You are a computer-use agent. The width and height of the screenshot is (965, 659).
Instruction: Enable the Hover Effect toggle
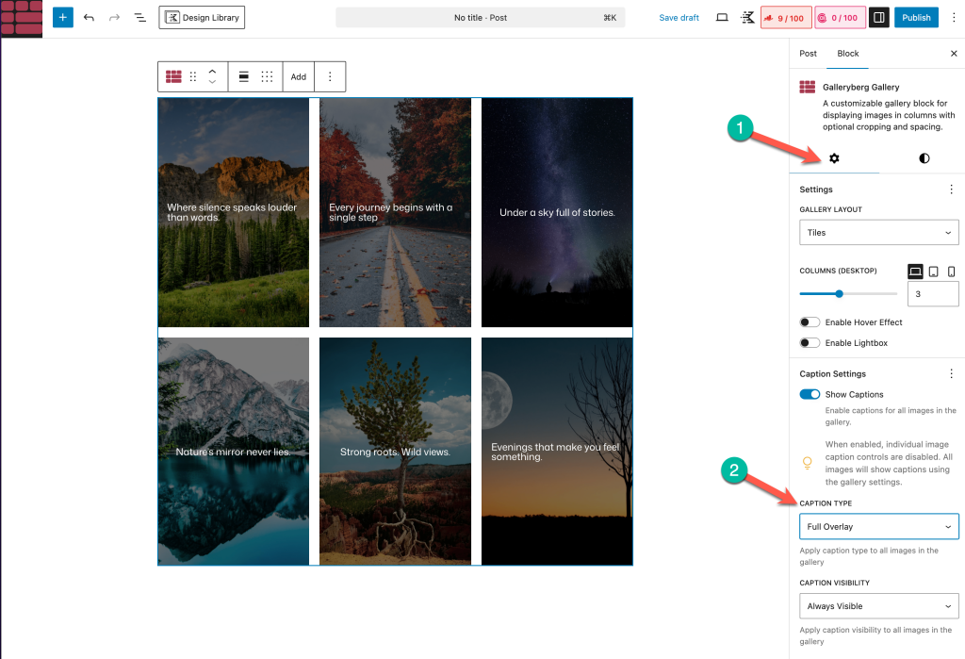click(810, 322)
